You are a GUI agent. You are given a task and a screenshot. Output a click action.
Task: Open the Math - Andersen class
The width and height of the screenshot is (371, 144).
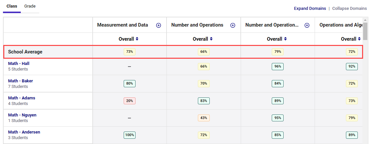click(x=24, y=132)
